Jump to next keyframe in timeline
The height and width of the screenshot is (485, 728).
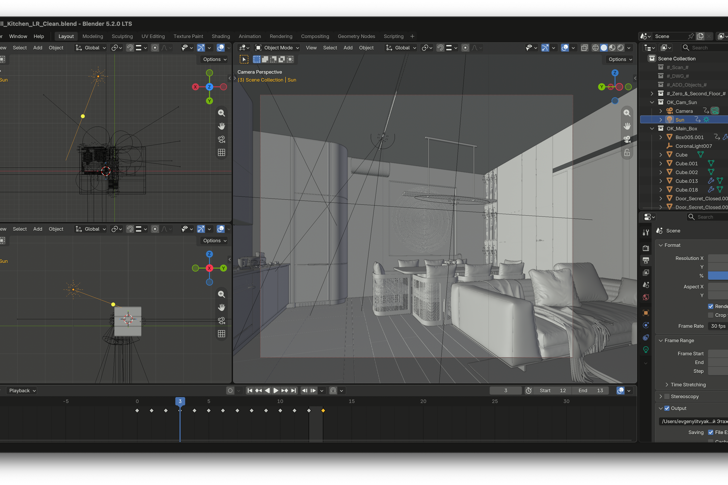(x=284, y=391)
